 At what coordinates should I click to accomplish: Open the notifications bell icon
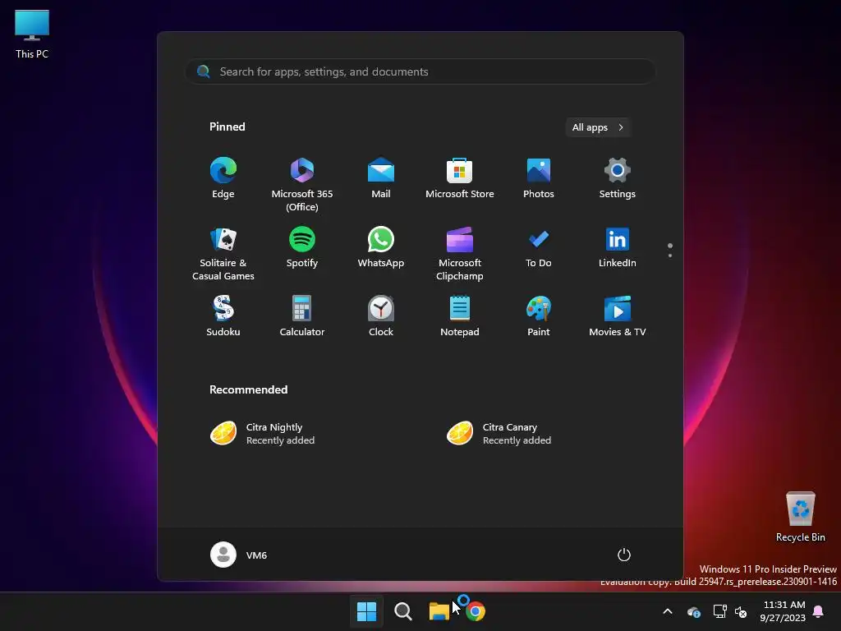tap(819, 611)
